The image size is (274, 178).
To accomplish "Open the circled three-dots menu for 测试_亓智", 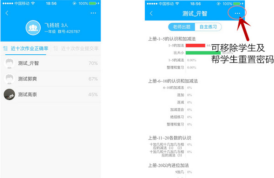I will (x=237, y=13).
